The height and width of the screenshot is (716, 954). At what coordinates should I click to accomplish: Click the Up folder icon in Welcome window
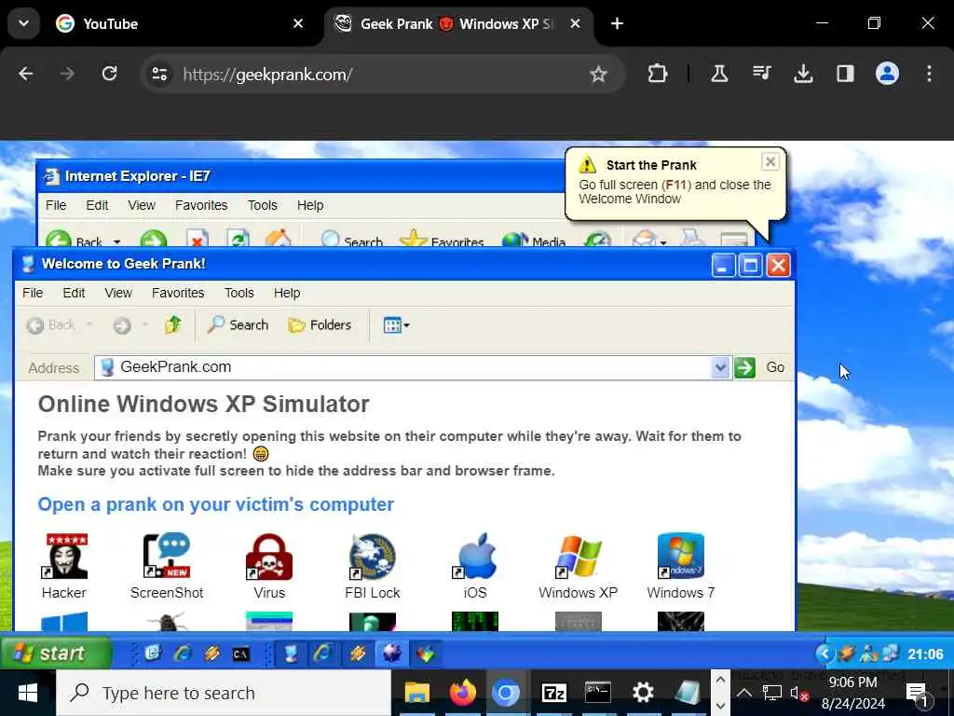172,324
